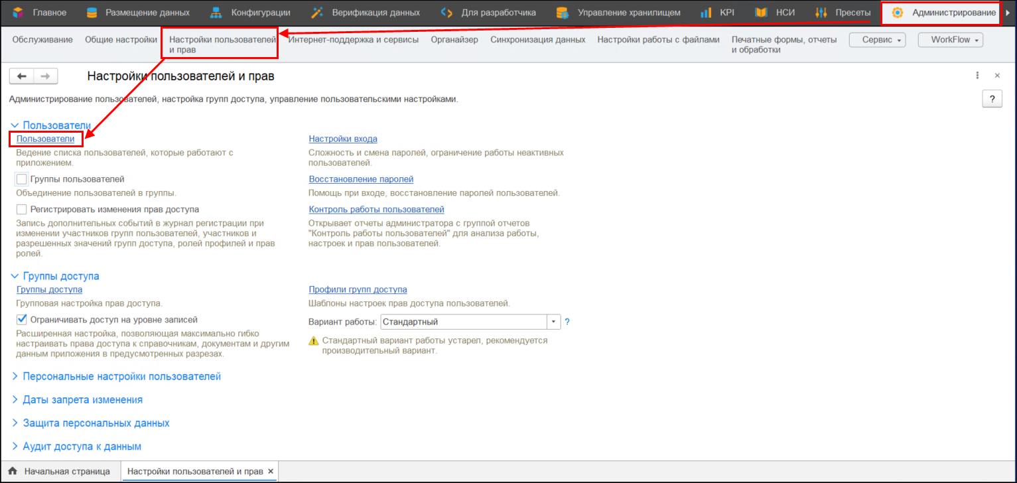Open Контроль работы пользователей link
The width and height of the screenshot is (1017, 483).
(376, 209)
